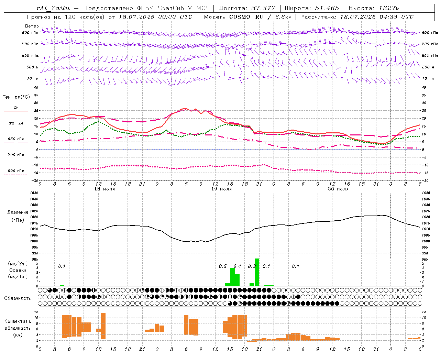Screen dimensions: 440x352
Task: Select the forecast start time 18.07.2025 00:00 UTC
Action: click(155, 17)
